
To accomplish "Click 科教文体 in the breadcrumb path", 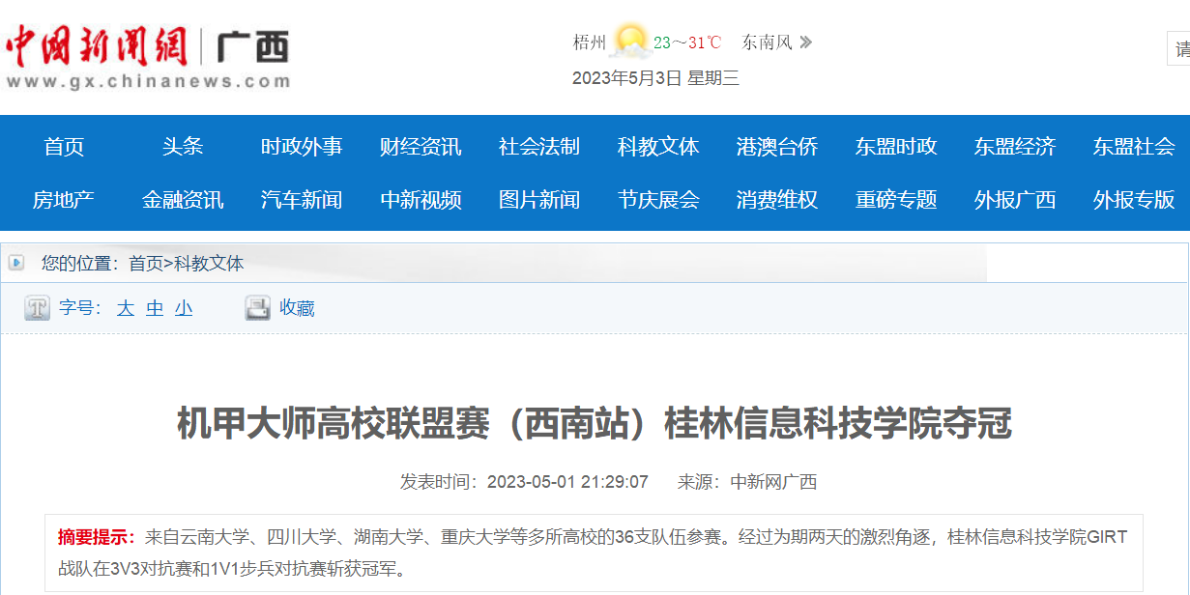I will coord(209,263).
